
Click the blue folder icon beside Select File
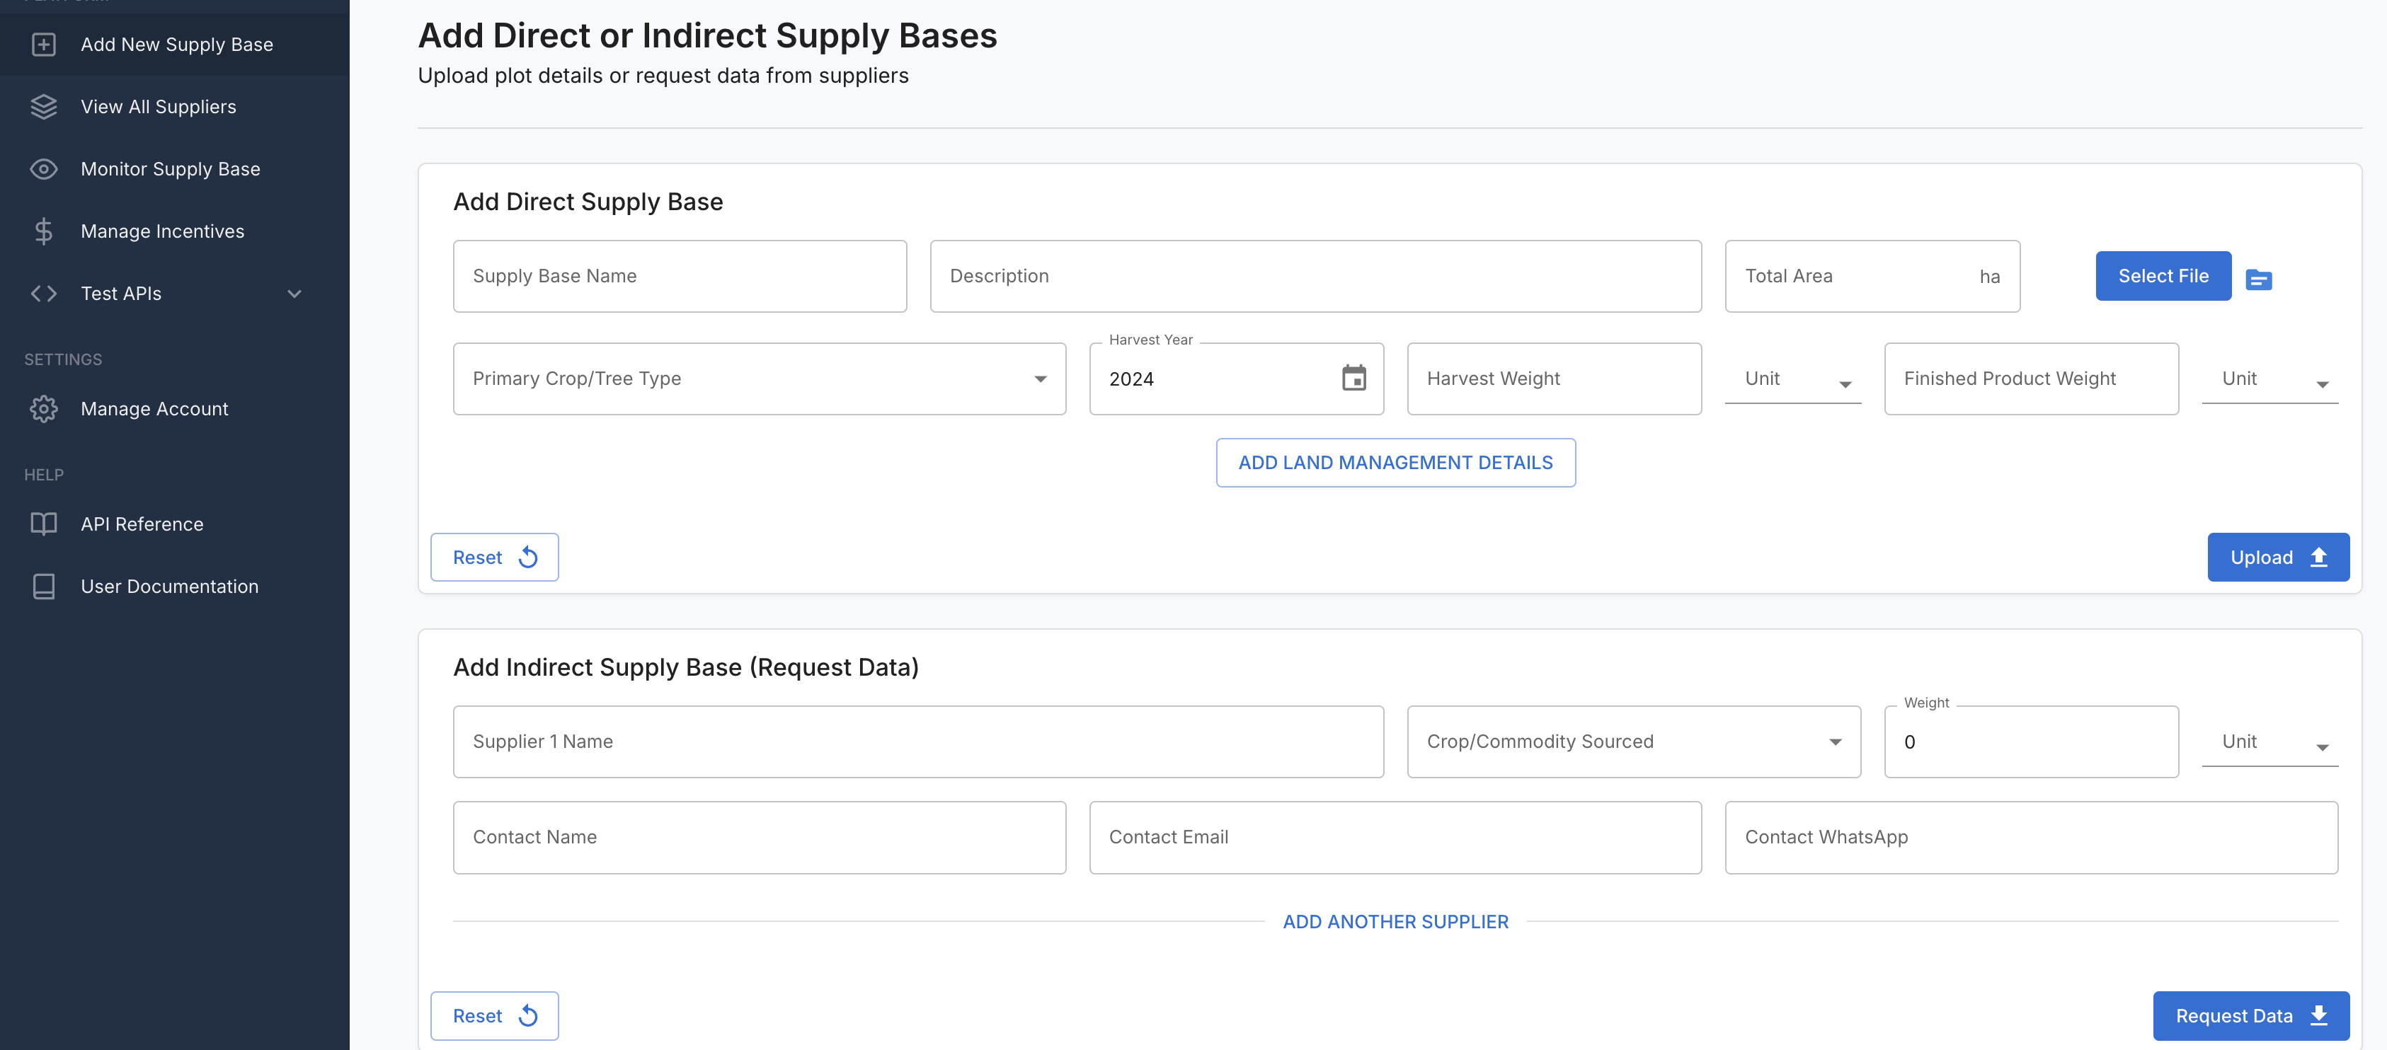(2258, 279)
